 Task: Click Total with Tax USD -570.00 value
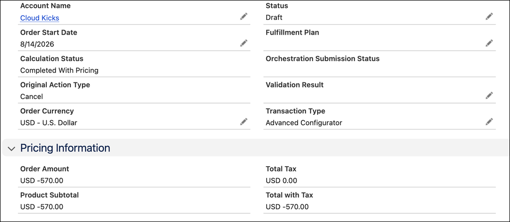(287, 207)
